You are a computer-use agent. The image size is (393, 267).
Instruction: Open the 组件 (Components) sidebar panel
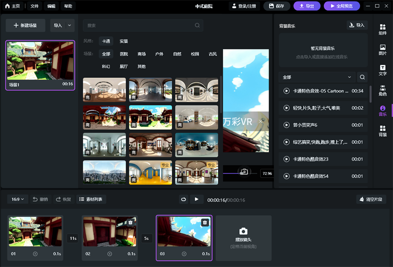pos(383,29)
